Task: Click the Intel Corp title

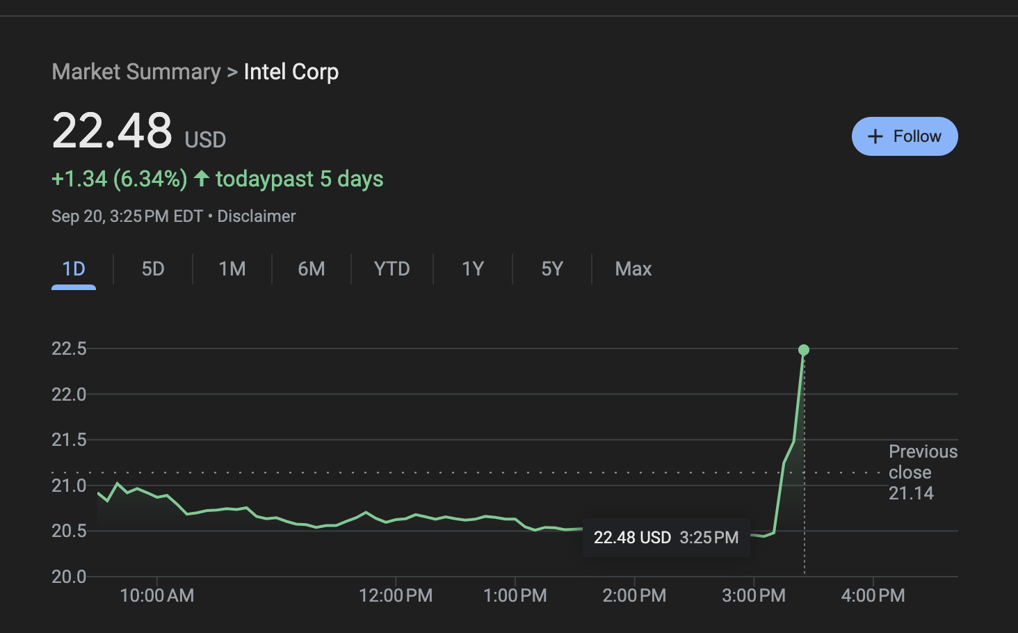Action: click(x=291, y=72)
